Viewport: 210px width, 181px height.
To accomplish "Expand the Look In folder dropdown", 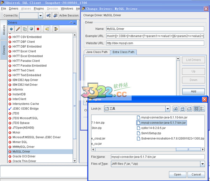I will [168, 109].
